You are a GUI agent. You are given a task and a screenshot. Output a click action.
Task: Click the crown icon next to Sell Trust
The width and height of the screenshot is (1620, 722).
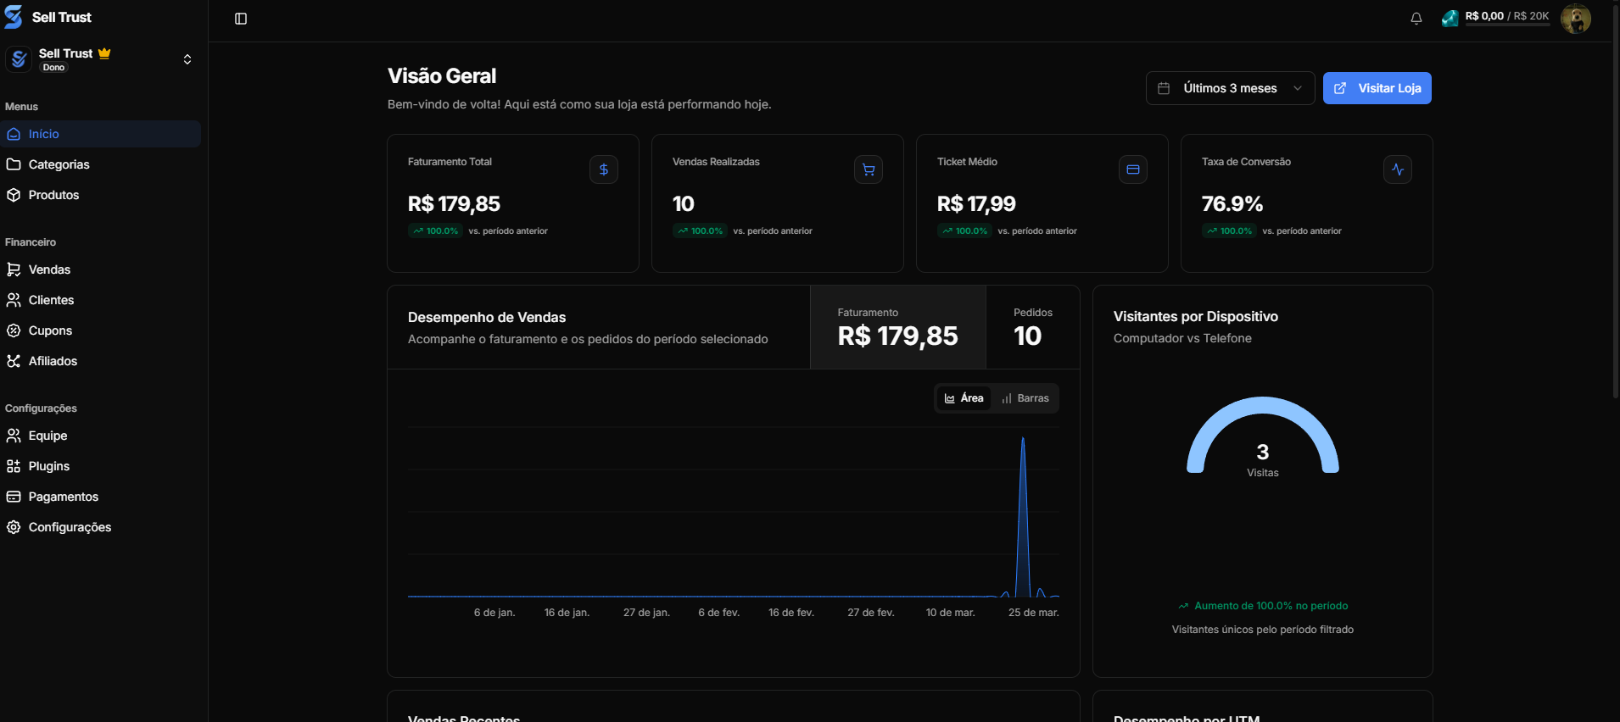pos(104,53)
